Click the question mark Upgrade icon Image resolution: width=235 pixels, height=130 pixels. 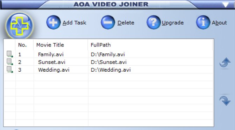[154, 22]
